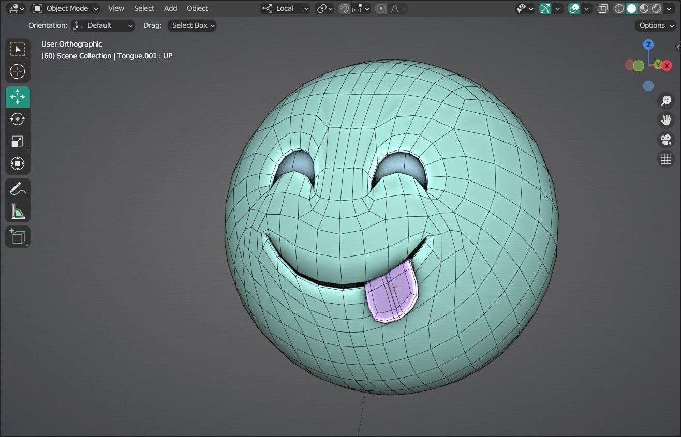The height and width of the screenshot is (437, 681).
Task: Switch to Solid viewport shading
Action: (x=632, y=8)
